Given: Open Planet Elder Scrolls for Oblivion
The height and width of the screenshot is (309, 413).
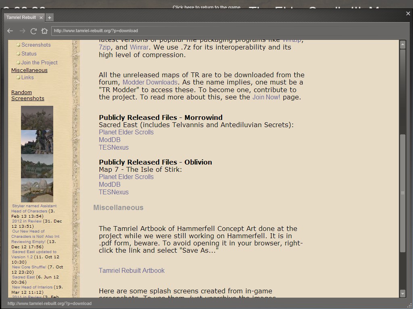Looking at the screenshot, I should tap(126, 177).
